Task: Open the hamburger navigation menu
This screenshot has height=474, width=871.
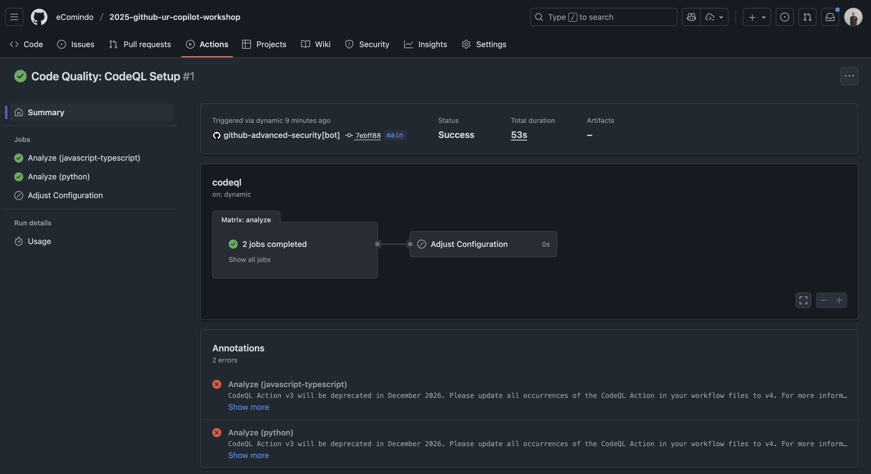Action: pyautogui.click(x=14, y=17)
